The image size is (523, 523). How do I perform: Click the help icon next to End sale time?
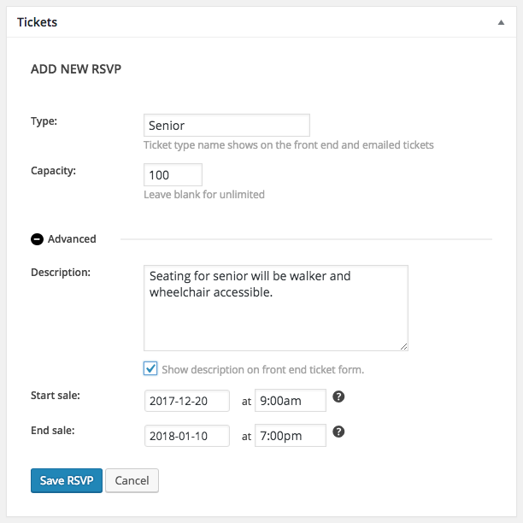pyautogui.click(x=338, y=432)
